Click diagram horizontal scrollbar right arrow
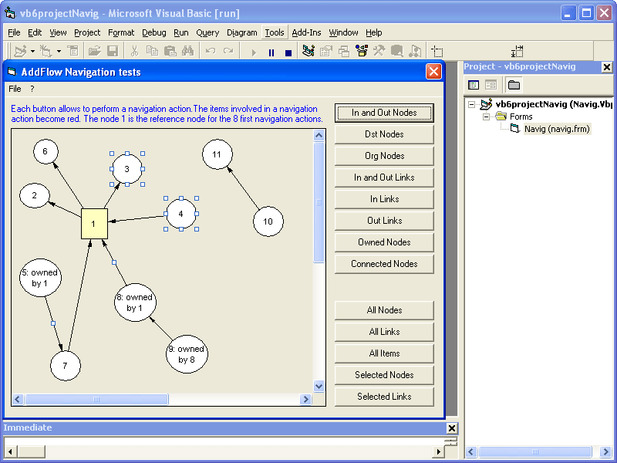The image size is (617, 463). pyautogui.click(x=305, y=400)
